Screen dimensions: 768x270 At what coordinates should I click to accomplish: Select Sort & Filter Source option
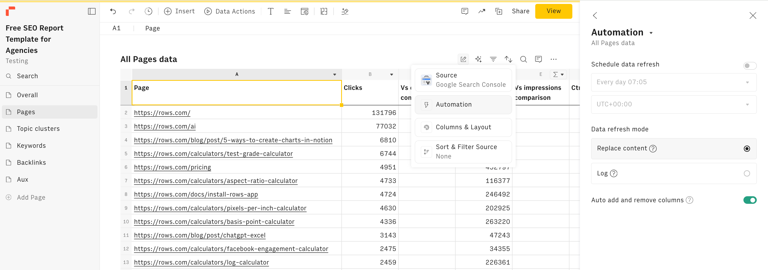pos(463,152)
